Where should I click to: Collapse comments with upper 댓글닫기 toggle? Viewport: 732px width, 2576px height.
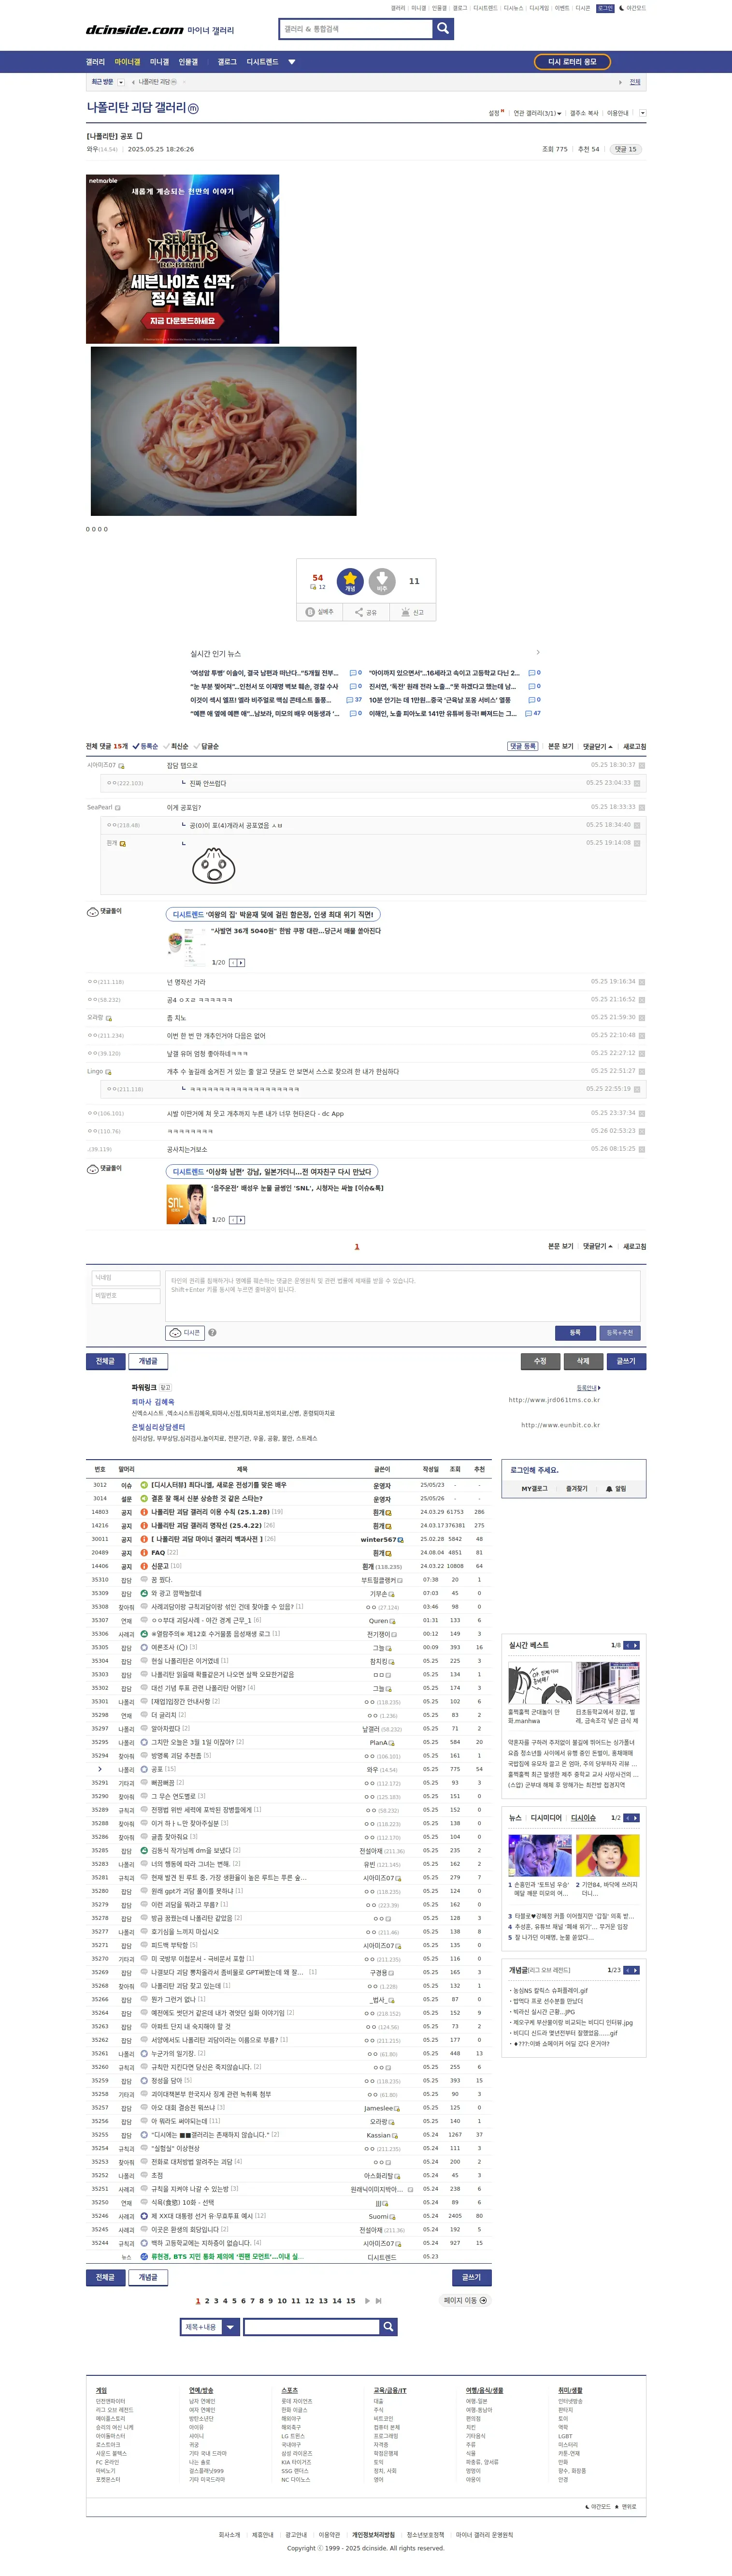point(597,746)
